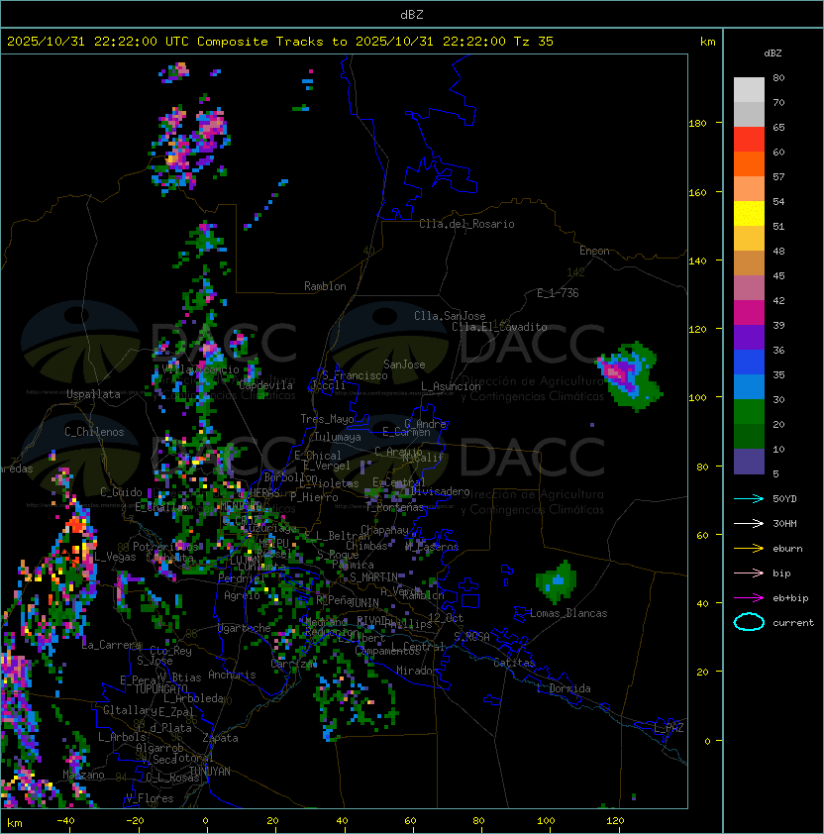Click the Uspallata town label

tap(93, 394)
